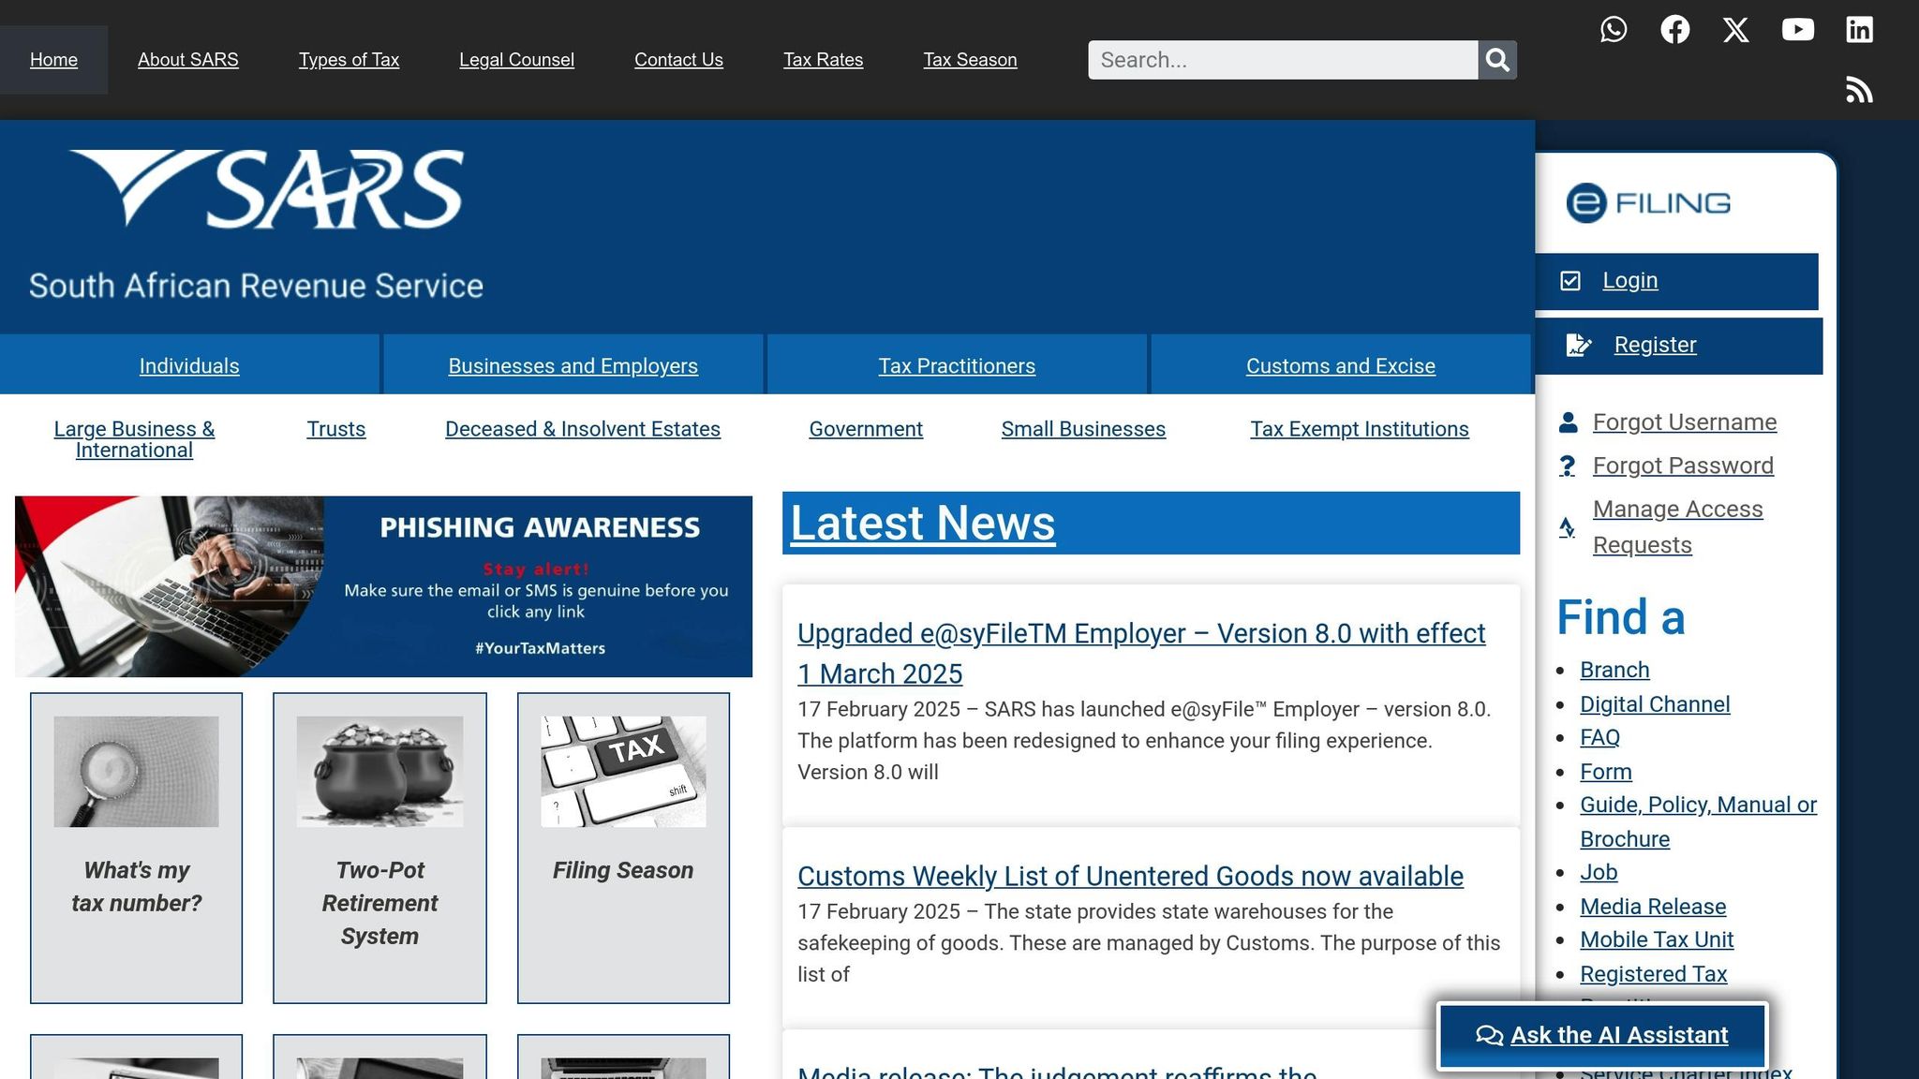Screen dimensions: 1919x1079
Task: Open the Manage Access Requests link
Action: [1677, 526]
